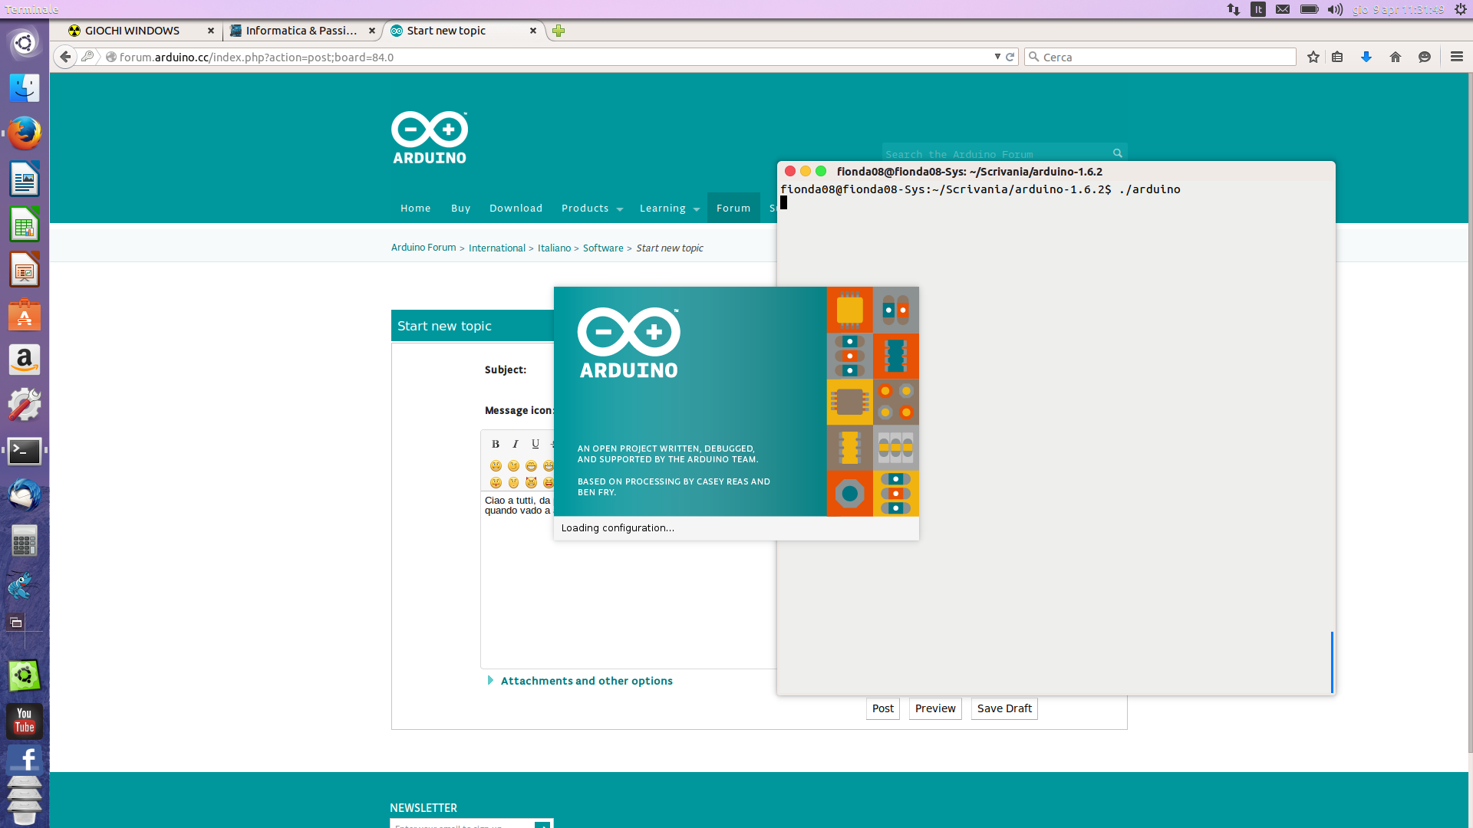The image size is (1473, 828).
Task: Switch to the GIOCHI WINDOWS tab
Action: pyautogui.click(x=132, y=31)
